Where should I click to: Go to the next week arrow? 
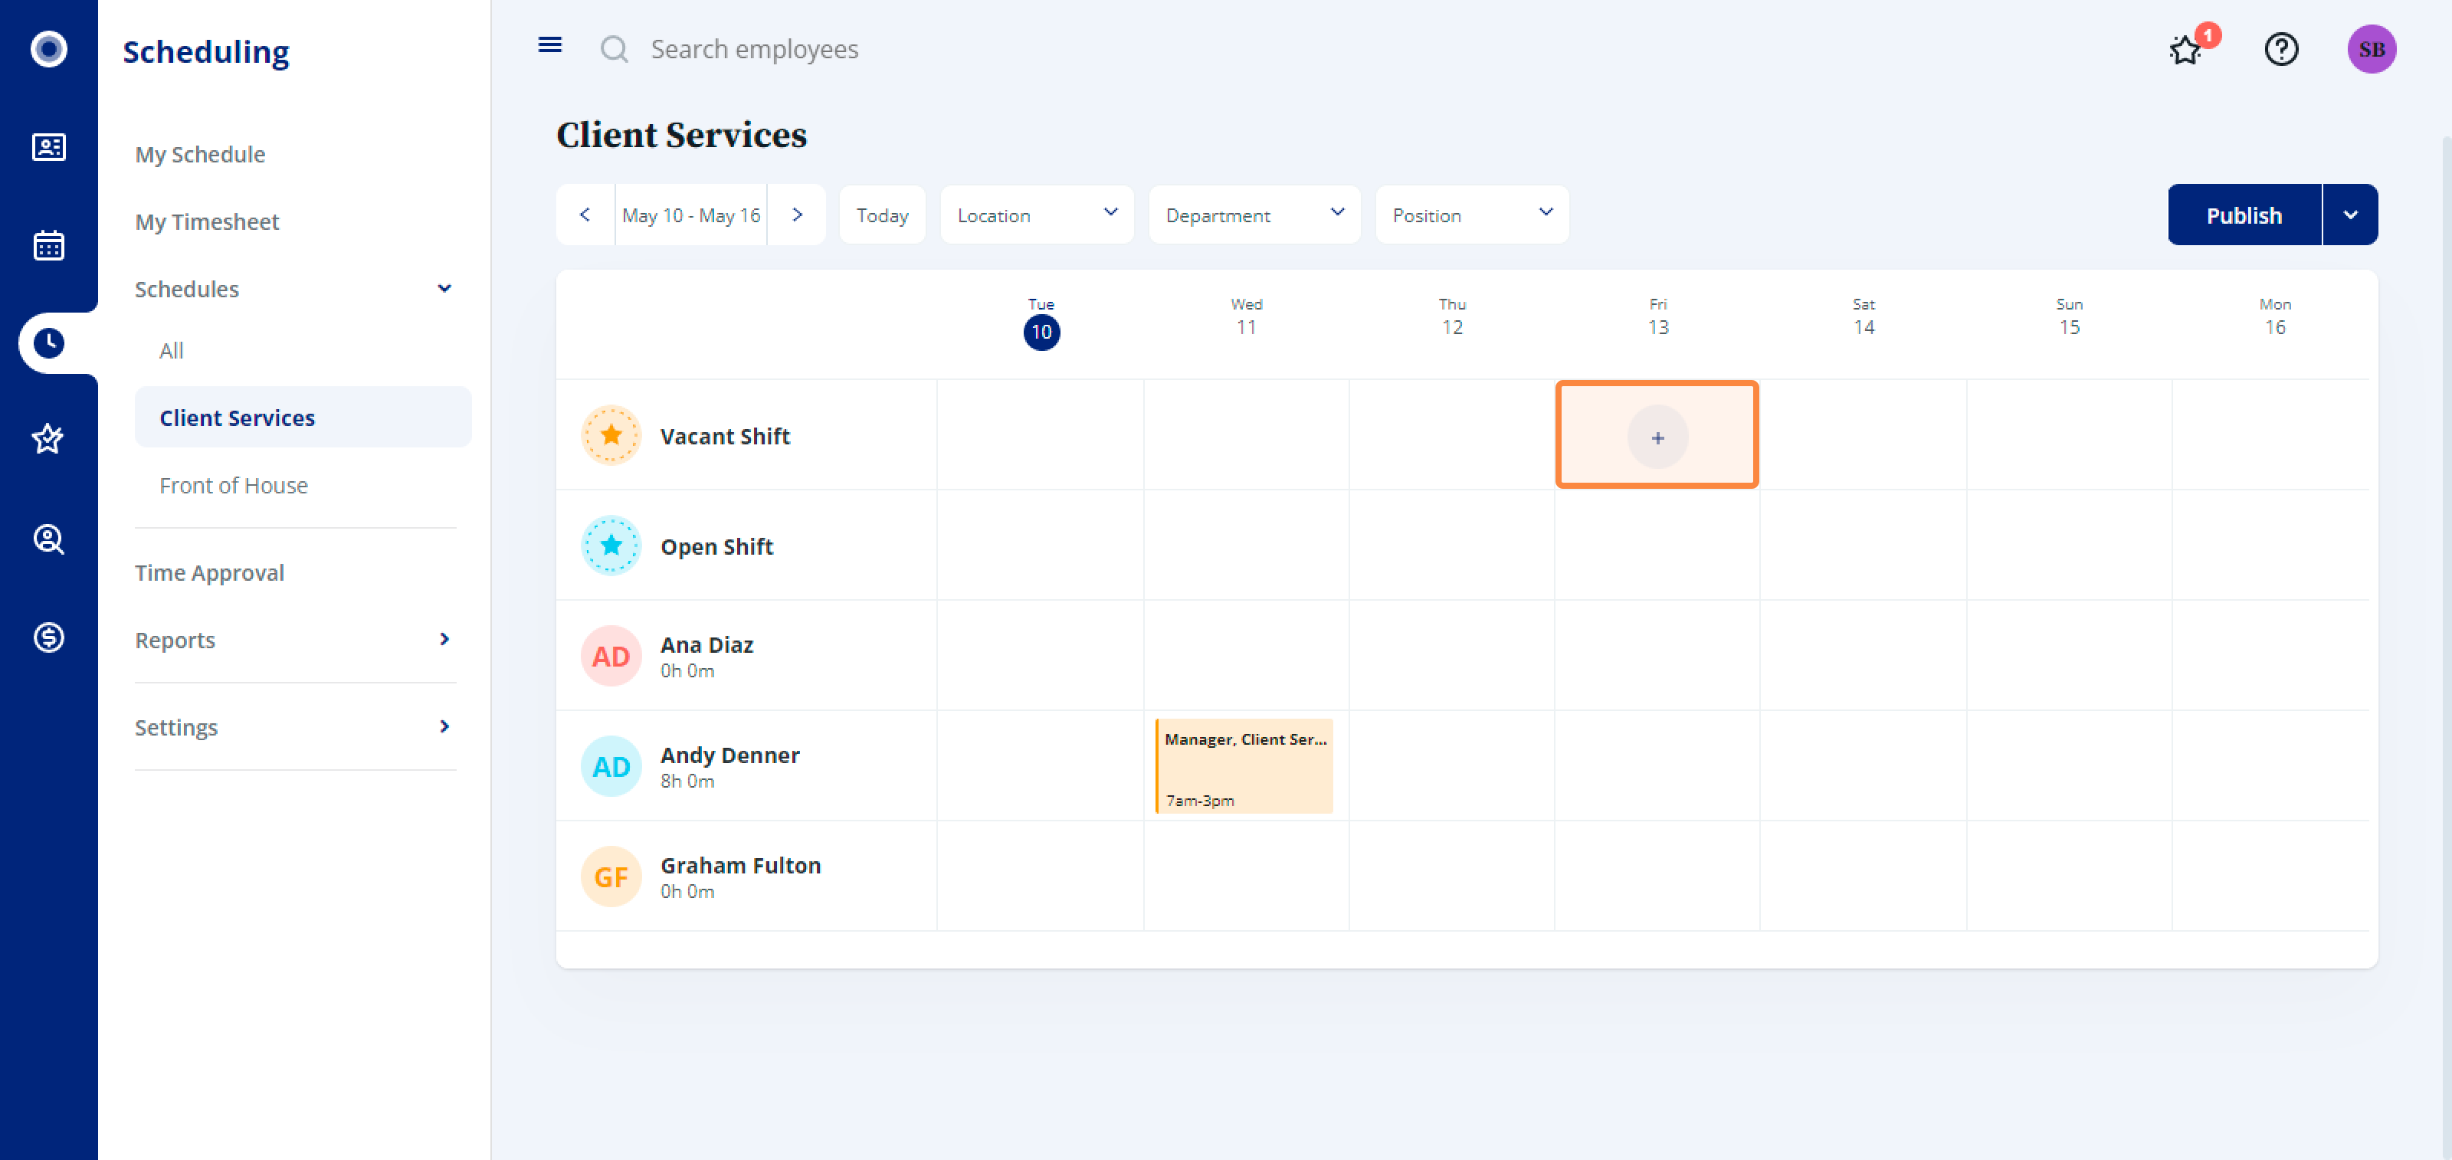(x=797, y=215)
